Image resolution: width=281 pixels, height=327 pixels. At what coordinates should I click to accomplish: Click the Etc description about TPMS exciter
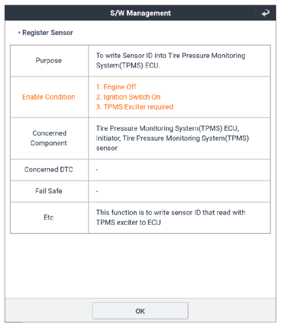[x=171, y=218]
